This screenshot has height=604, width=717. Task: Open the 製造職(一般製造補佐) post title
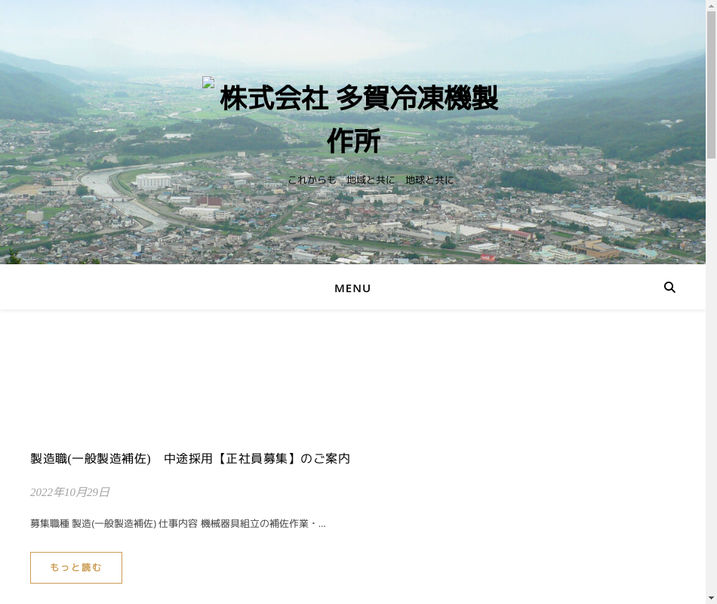point(91,458)
